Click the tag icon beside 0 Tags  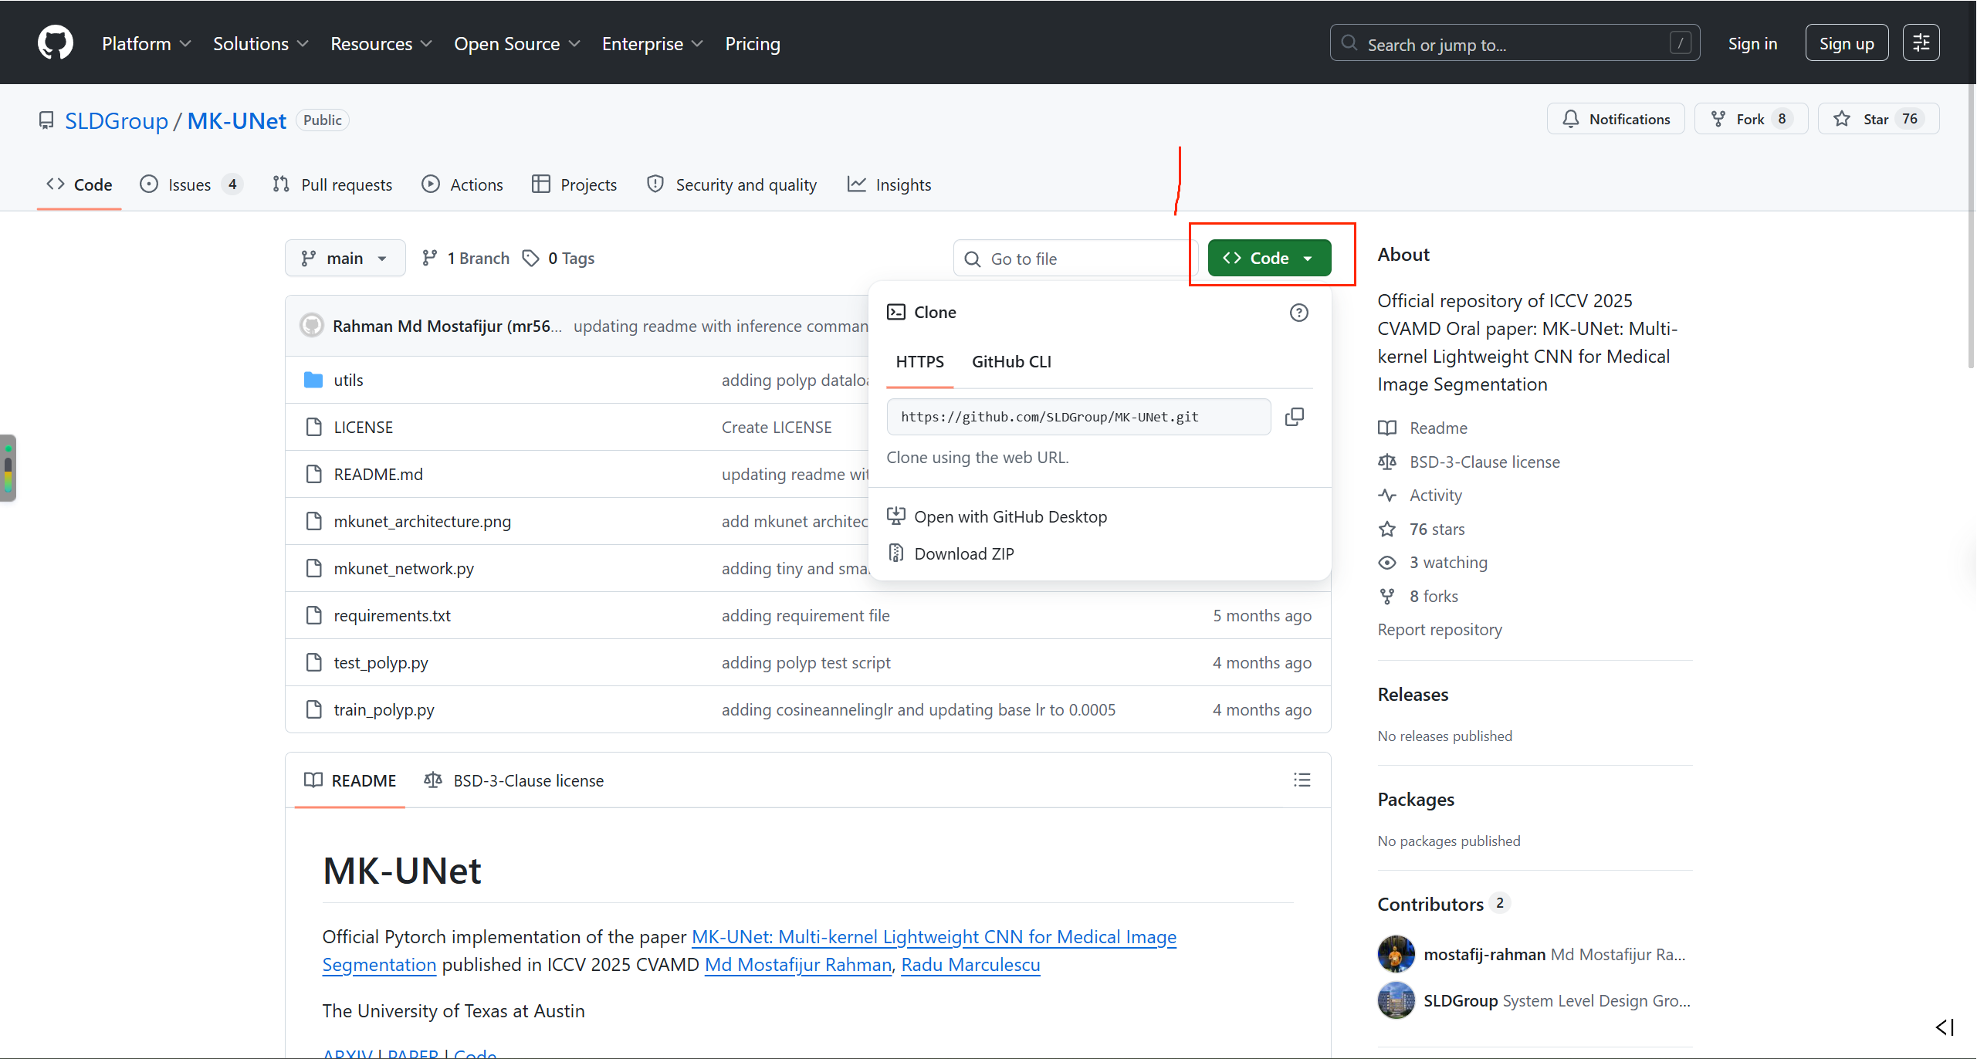pyautogui.click(x=530, y=258)
